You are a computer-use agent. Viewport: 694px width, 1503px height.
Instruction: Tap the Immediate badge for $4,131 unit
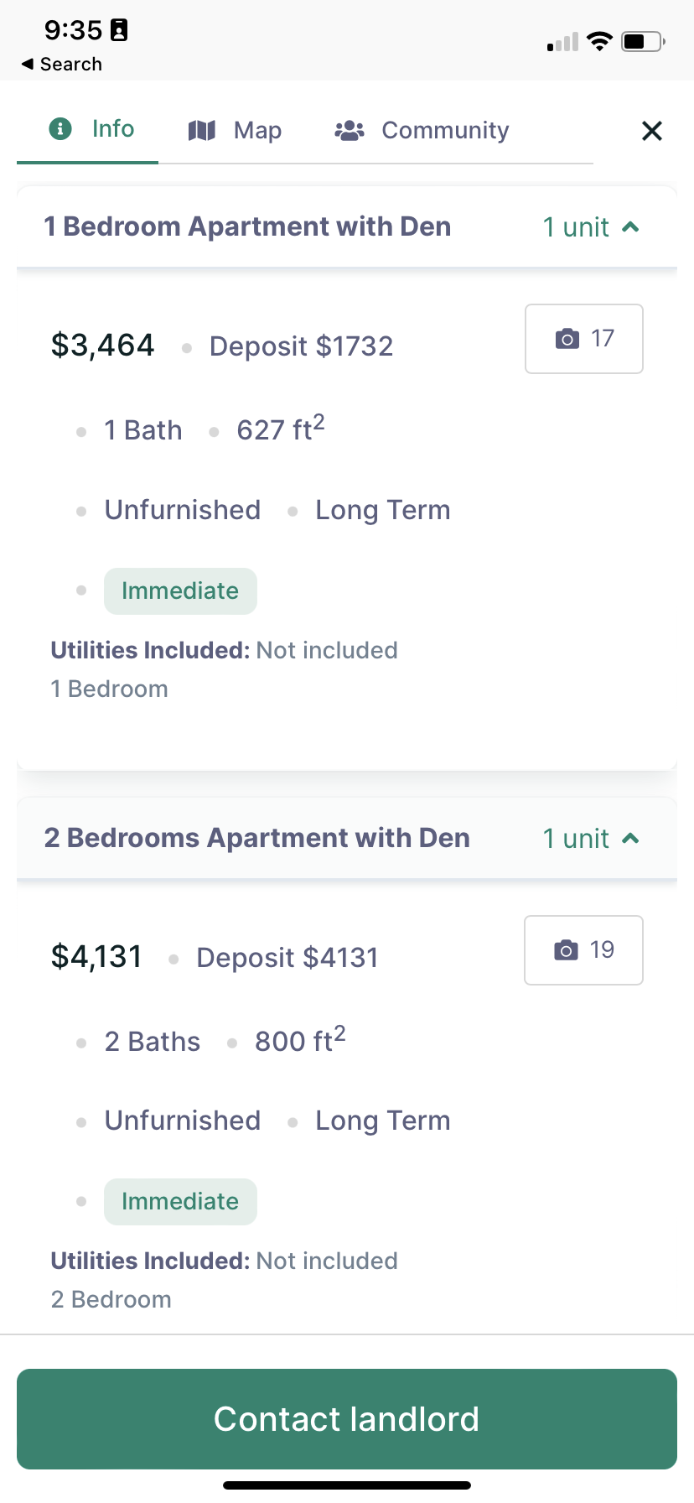180,1202
